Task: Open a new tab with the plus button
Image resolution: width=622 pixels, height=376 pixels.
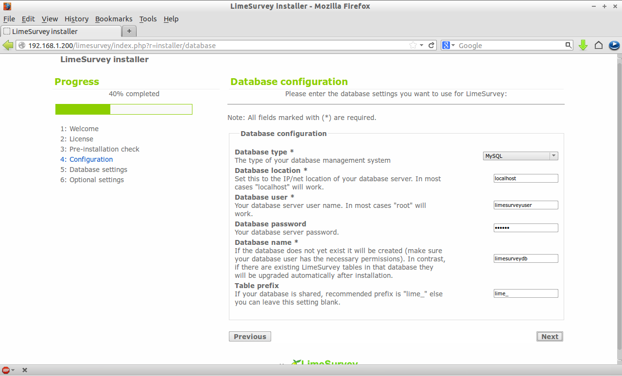Action: click(129, 31)
